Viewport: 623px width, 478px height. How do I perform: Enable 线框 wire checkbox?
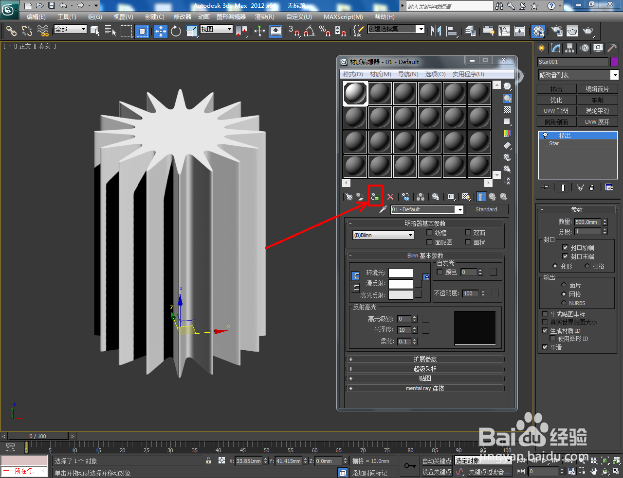[x=429, y=233]
